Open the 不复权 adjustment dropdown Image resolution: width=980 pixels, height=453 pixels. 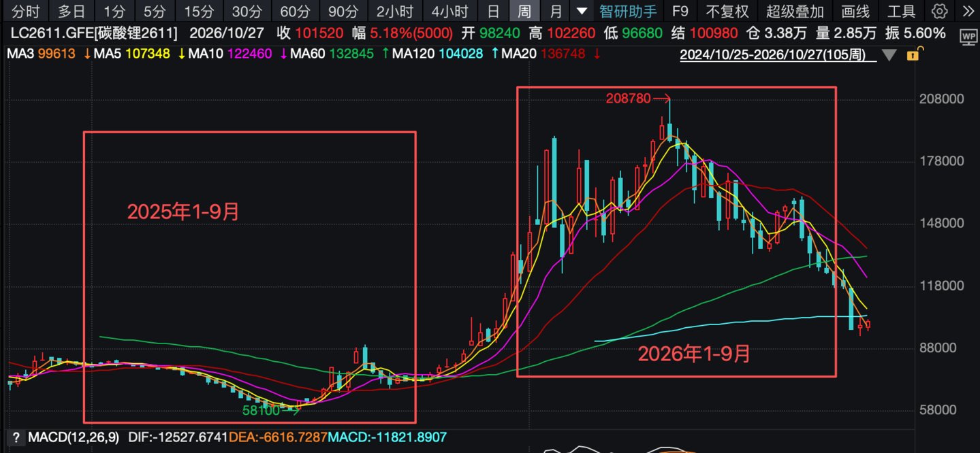[x=727, y=12]
